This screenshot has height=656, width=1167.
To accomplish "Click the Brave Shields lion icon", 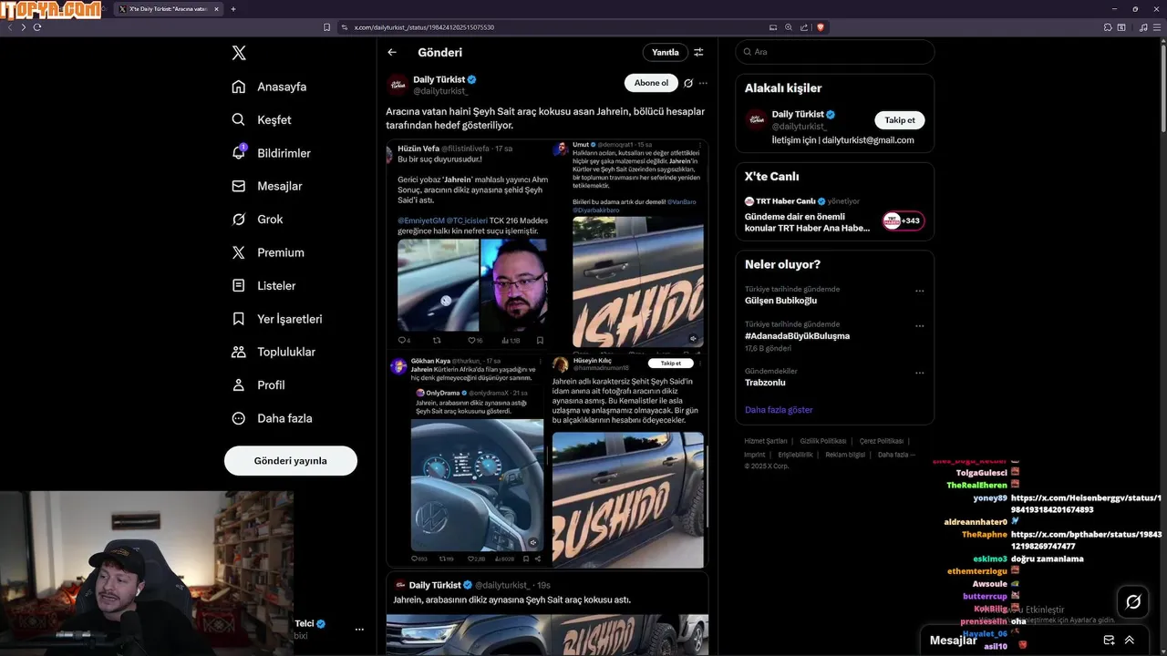I will coord(821,27).
